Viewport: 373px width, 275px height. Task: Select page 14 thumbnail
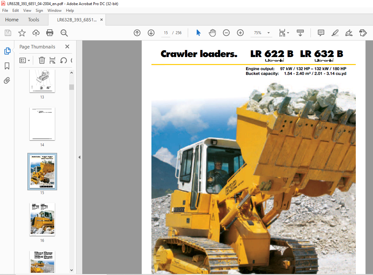[42, 124]
